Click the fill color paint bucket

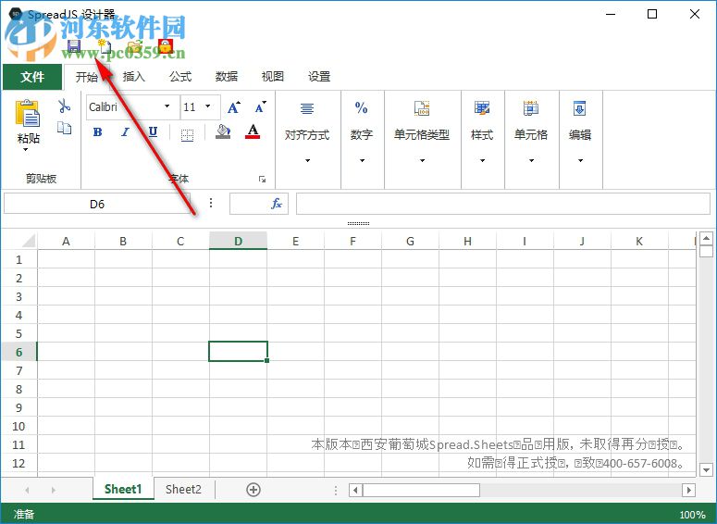pyautogui.click(x=223, y=131)
